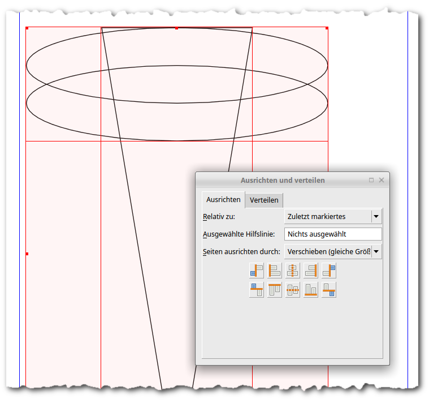Viewport: 429px width, 403px height.
Task: Maximize the 'Ausrichten und verteilen' dialog
Action: coord(371,180)
